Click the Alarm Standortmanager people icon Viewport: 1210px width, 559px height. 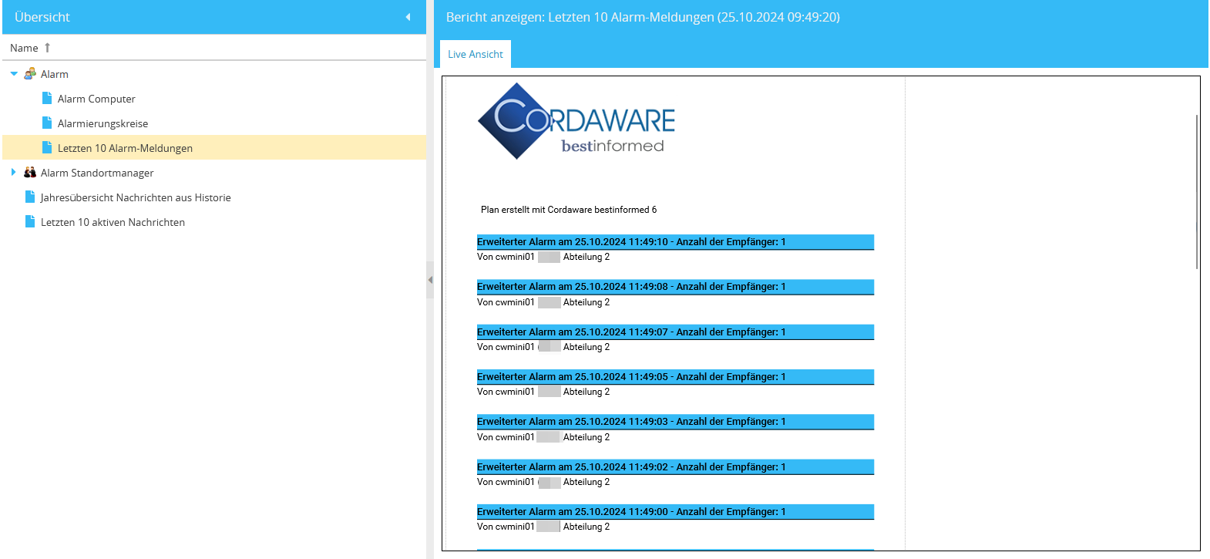(x=30, y=173)
